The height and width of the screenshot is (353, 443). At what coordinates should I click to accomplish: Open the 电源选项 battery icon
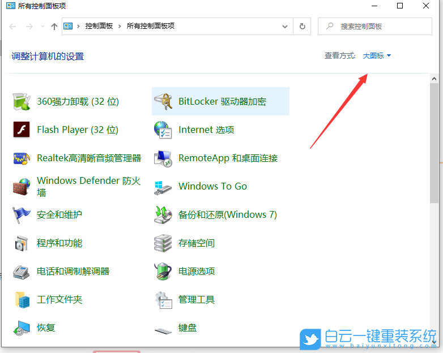click(163, 271)
